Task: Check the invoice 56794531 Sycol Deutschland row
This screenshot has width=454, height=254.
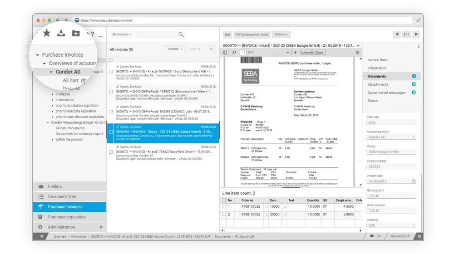Action: (x=111, y=72)
